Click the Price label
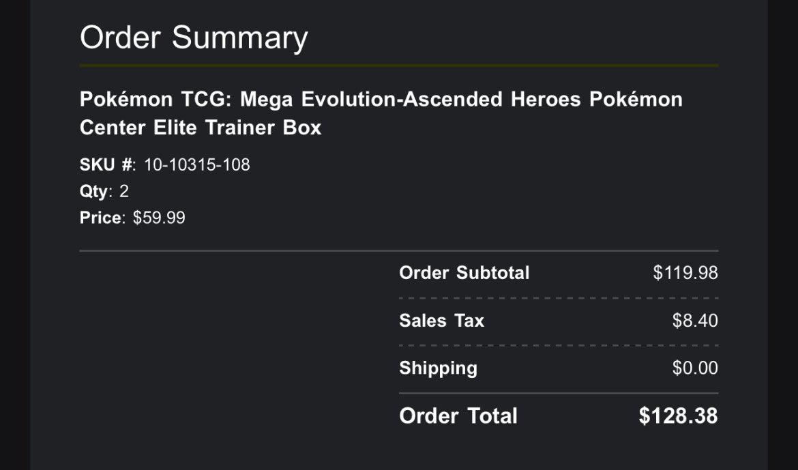 101,218
